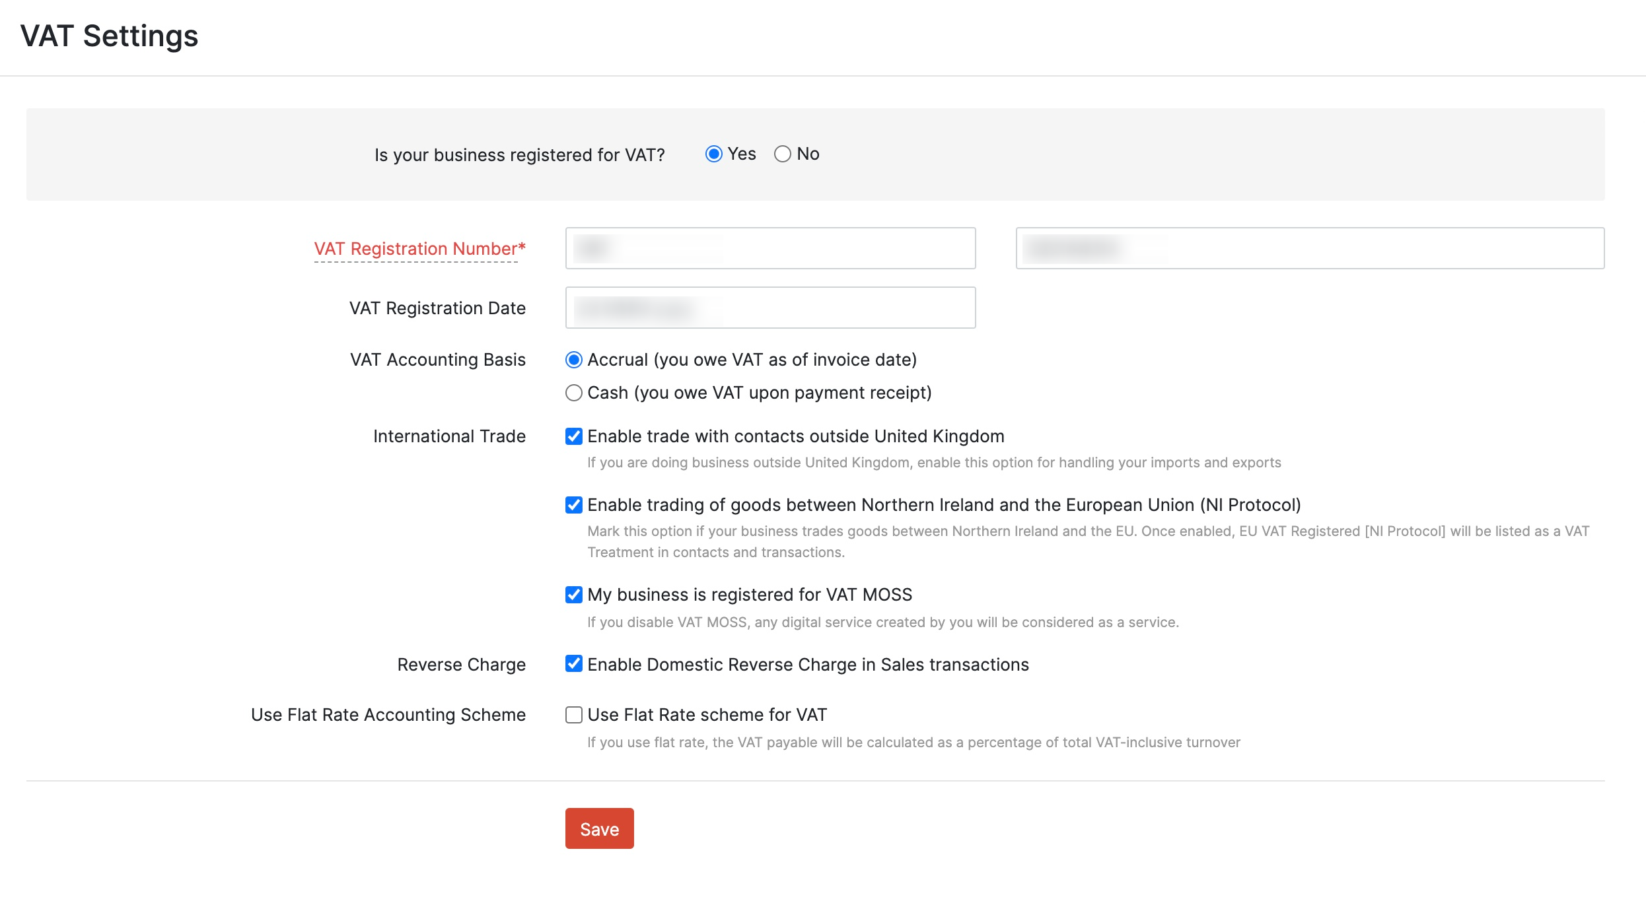Click "Enable Domestic Reverse Charge in Sales transactions" label
The width and height of the screenshot is (1646, 903).
(807, 665)
